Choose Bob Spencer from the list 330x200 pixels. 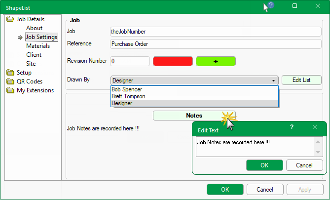coord(194,89)
